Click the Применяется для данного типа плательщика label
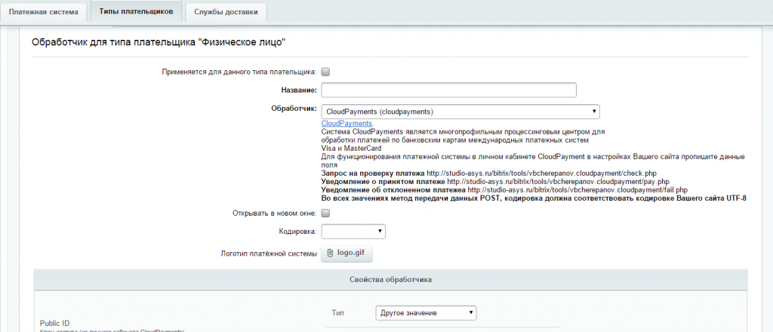The height and width of the screenshot is (332, 773). (x=239, y=72)
